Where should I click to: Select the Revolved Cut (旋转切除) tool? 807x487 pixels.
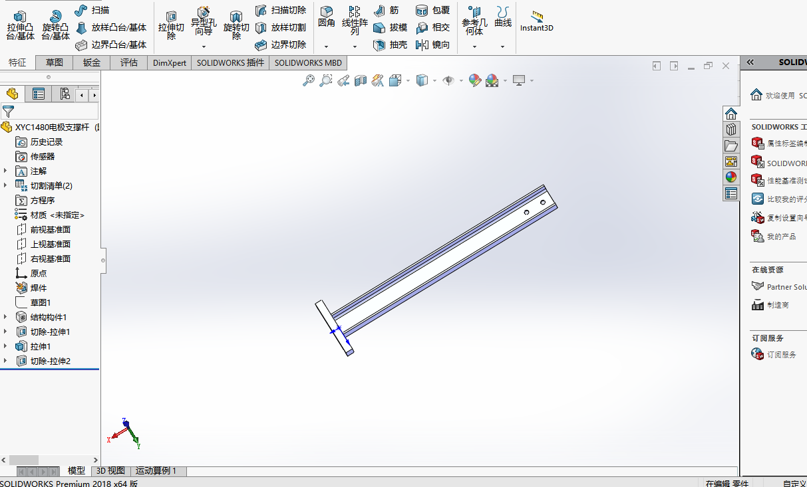(x=236, y=25)
